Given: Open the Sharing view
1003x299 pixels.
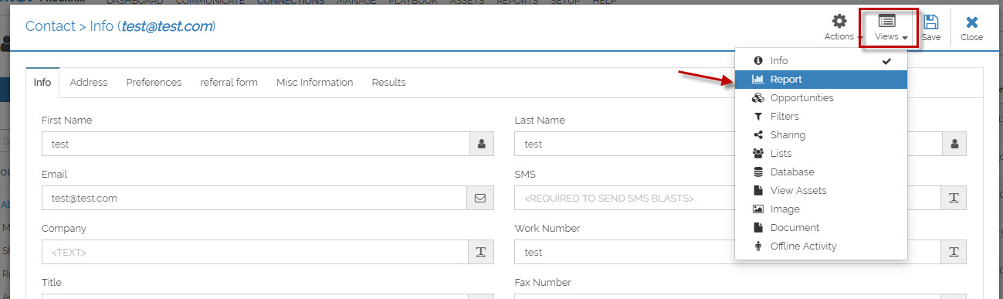Looking at the screenshot, I should (821, 135).
